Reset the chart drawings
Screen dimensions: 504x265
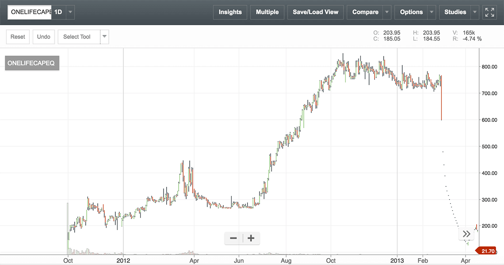click(18, 37)
